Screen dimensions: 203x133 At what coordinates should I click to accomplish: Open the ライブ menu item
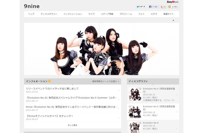tap(92, 14)
